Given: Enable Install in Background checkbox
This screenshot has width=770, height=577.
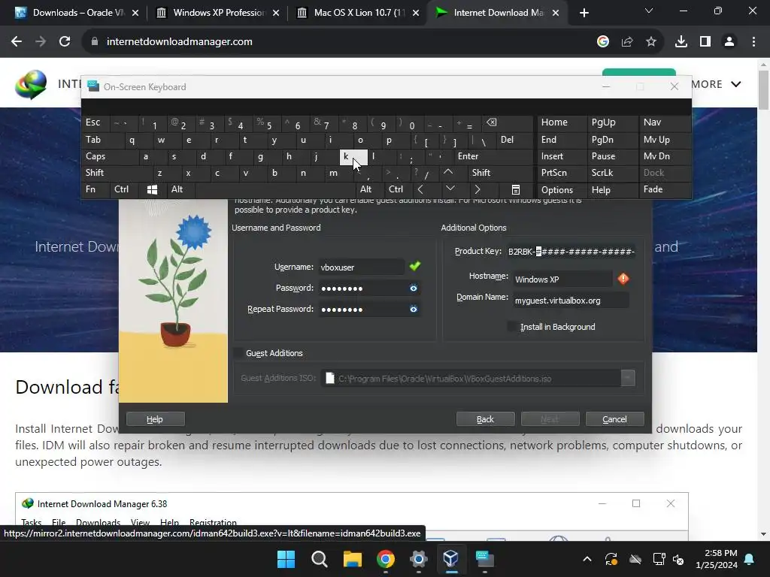Looking at the screenshot, I should coord(511,327).
